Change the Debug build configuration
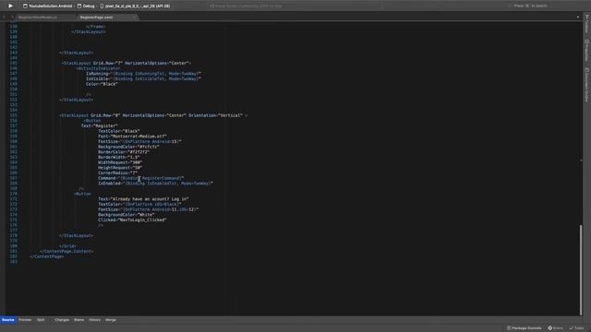591x332 pixels. tap(86, 6)
